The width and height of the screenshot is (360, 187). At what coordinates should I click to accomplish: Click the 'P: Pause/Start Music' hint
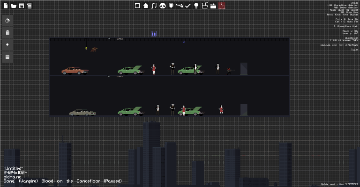point(346,26)
